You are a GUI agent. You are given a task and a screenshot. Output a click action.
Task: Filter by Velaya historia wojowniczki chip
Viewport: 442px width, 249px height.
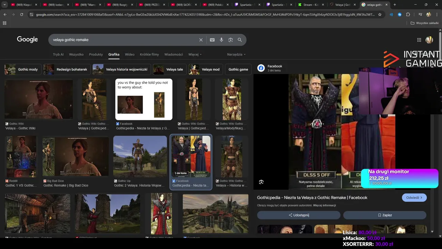tap(122, 69)
